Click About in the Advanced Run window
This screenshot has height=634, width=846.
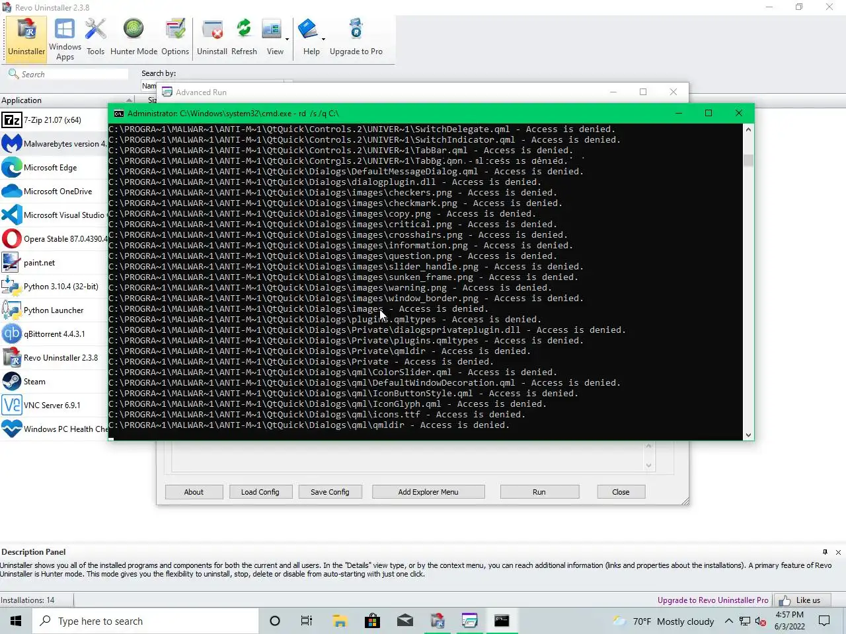(194, 492)
